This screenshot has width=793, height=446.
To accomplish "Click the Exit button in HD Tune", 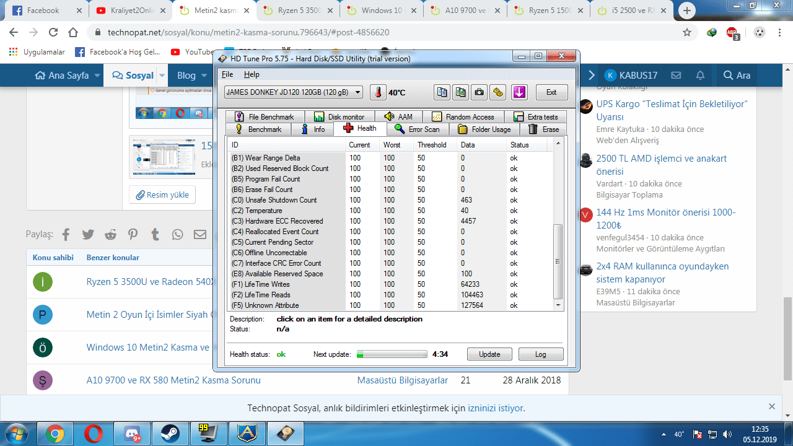I will [x=551, y=92].
